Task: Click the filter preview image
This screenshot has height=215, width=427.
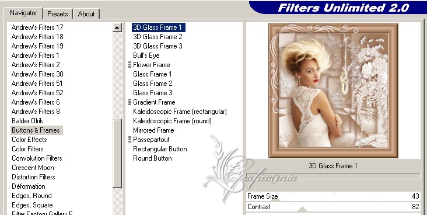Action: coord(333,91)
